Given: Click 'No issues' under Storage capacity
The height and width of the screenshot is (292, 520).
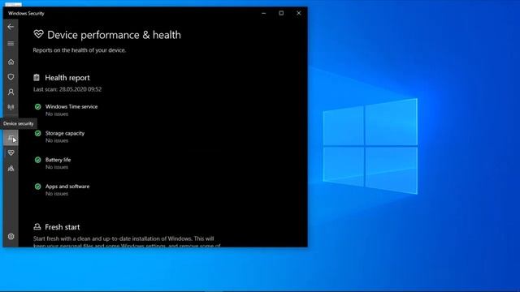Looking at the screenshot, I should pyautogui.click(x=57, y=140).
